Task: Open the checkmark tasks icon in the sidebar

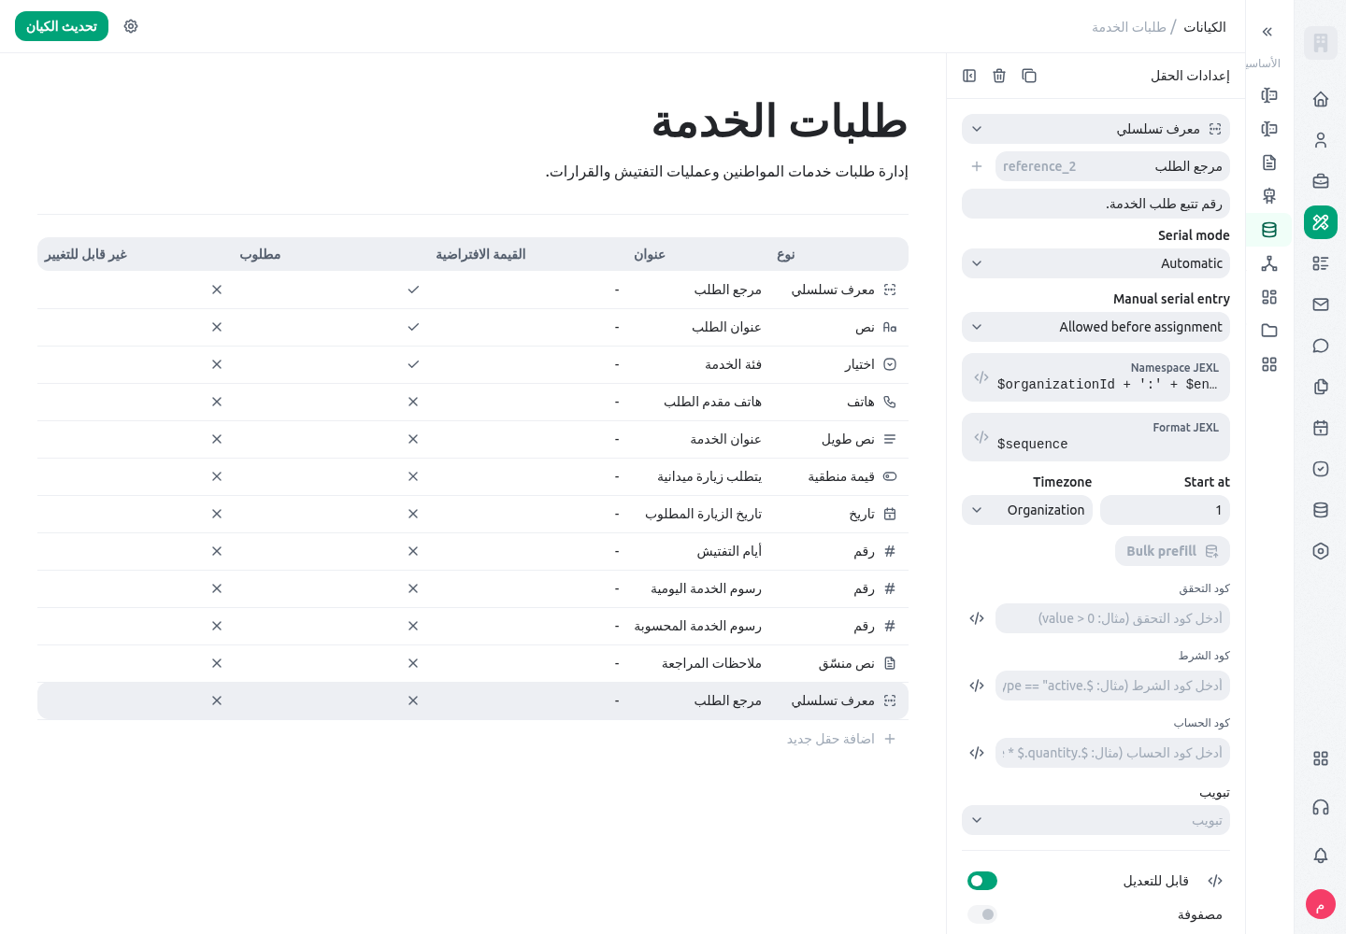Action: pyautogui.click(x=1321, y=469)
